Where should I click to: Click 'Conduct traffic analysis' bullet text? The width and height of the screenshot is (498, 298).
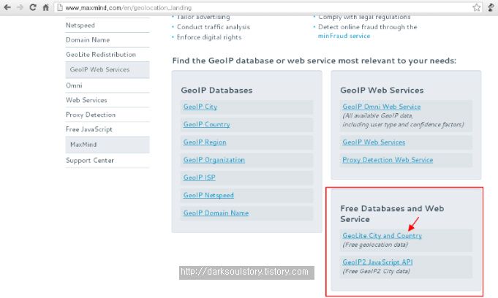(213, 27)
